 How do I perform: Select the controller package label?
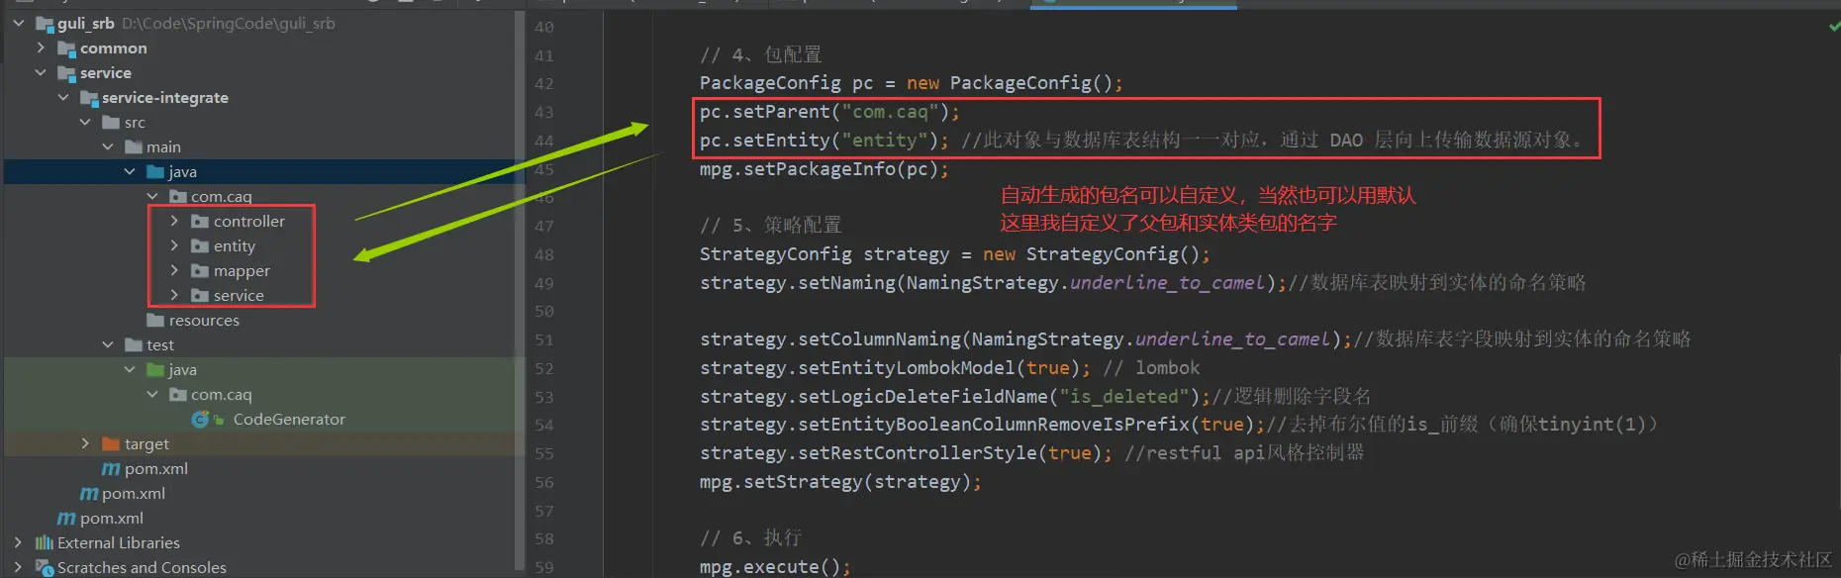(x=249, y=222)
